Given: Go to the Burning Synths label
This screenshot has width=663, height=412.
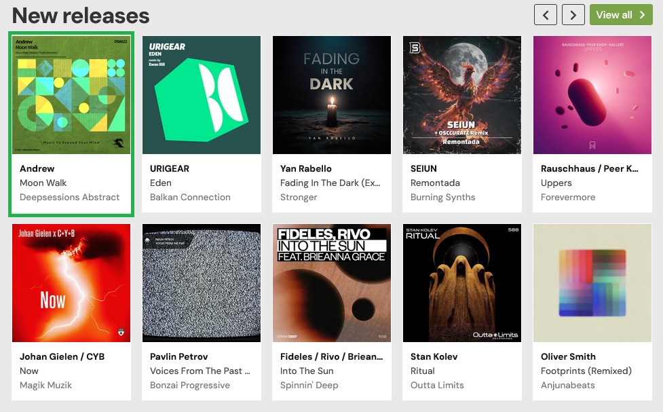Looking at the screenshot, I should (442, 198).
